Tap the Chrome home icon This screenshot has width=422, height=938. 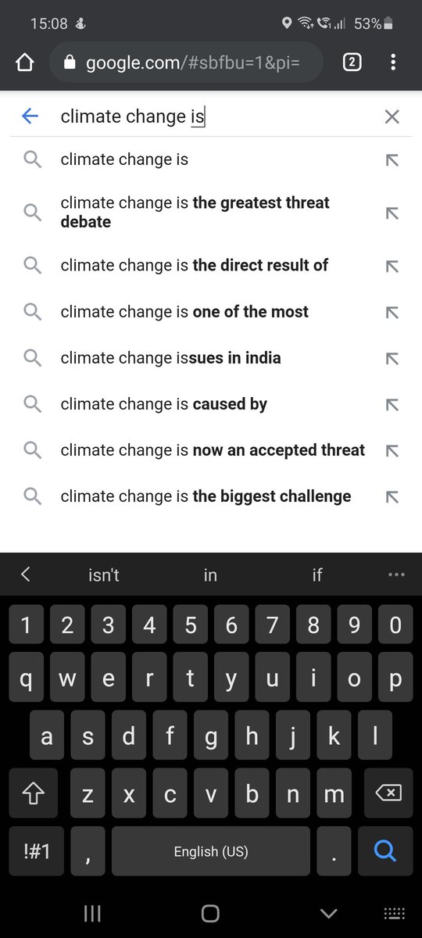point(24,63)
